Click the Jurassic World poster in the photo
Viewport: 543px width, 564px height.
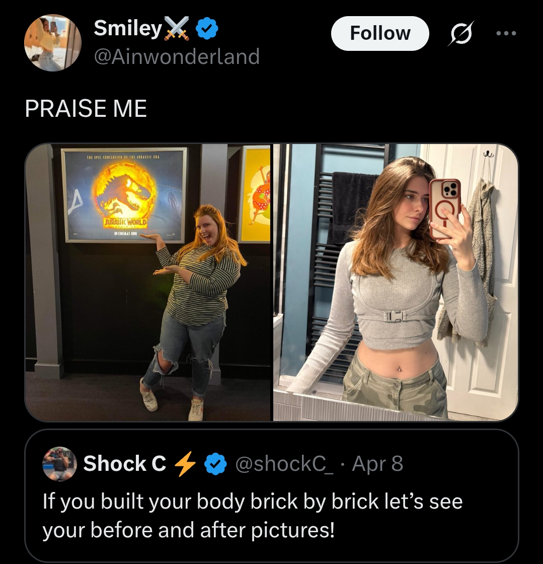click(x=124, y=195)
